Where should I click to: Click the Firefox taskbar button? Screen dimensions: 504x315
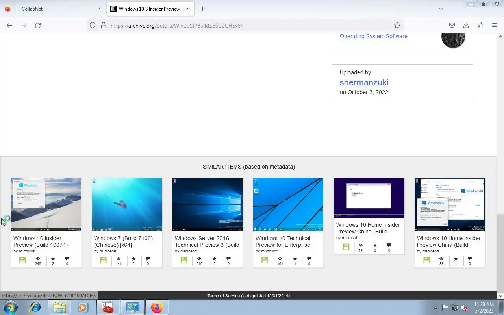tap(157, 307)
